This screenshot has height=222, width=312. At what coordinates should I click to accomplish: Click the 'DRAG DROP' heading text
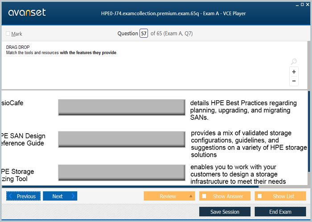pyautogui.click(x=18, y=47)
